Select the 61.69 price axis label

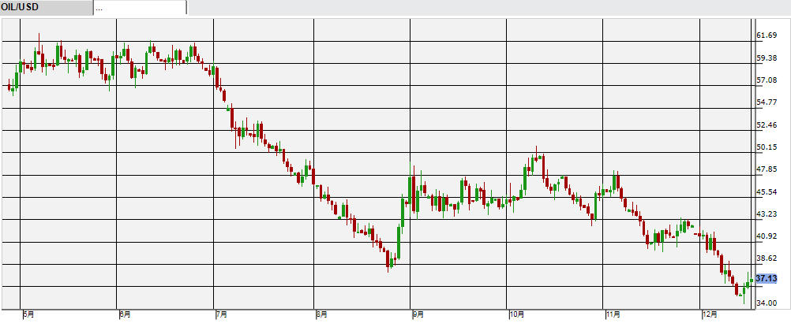tap(767, 35)
